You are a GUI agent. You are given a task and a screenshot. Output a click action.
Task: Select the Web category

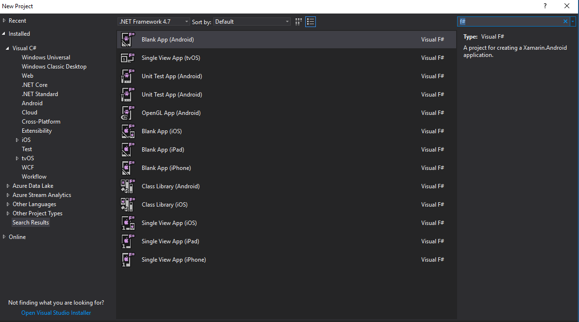point(27,76)
